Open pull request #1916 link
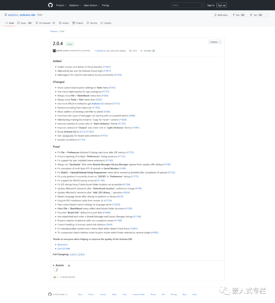Viewport: 275px width, 303px height. (x=118, y=75)
